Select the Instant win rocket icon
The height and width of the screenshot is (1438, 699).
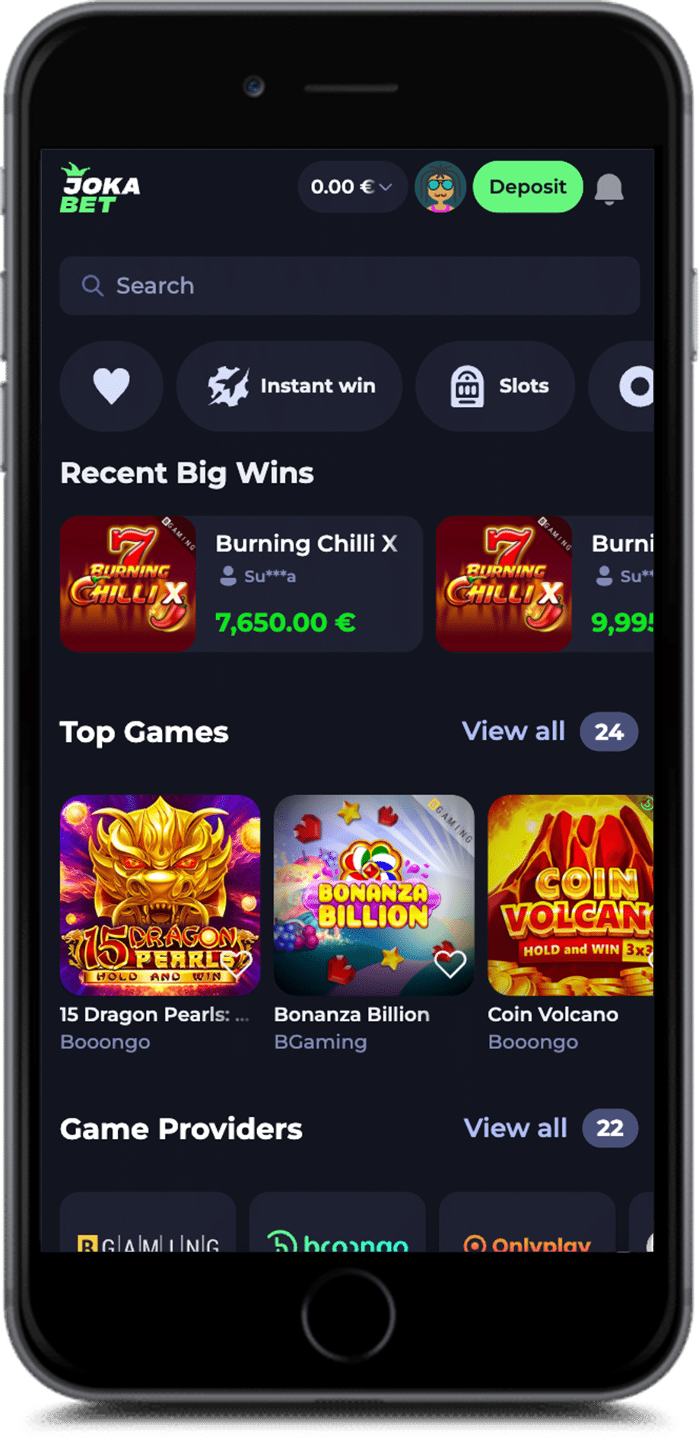(x=228, y=386)
